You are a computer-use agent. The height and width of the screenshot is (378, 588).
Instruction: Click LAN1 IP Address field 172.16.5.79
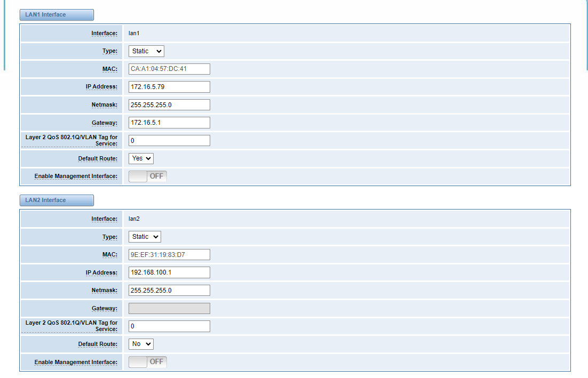pos(169,86)
